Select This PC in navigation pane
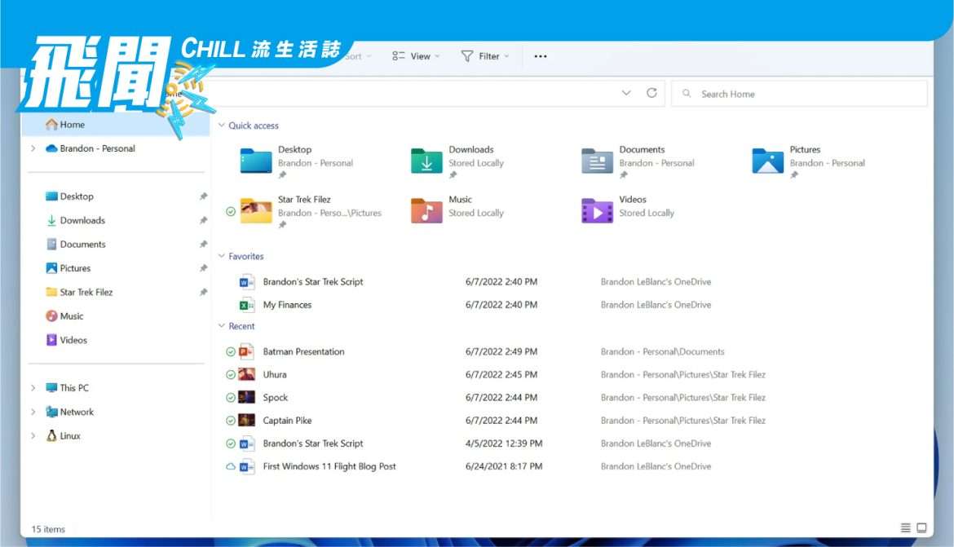This screenshot has width=954, height=547. click(x=67, y=387)
